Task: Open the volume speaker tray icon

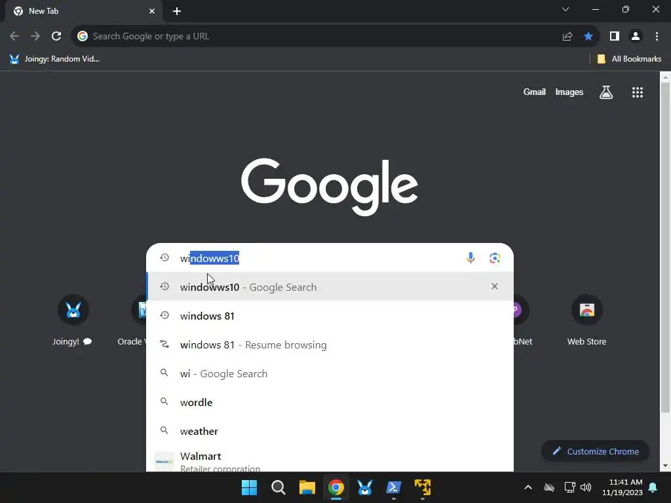Action: [x=586, y=487]
